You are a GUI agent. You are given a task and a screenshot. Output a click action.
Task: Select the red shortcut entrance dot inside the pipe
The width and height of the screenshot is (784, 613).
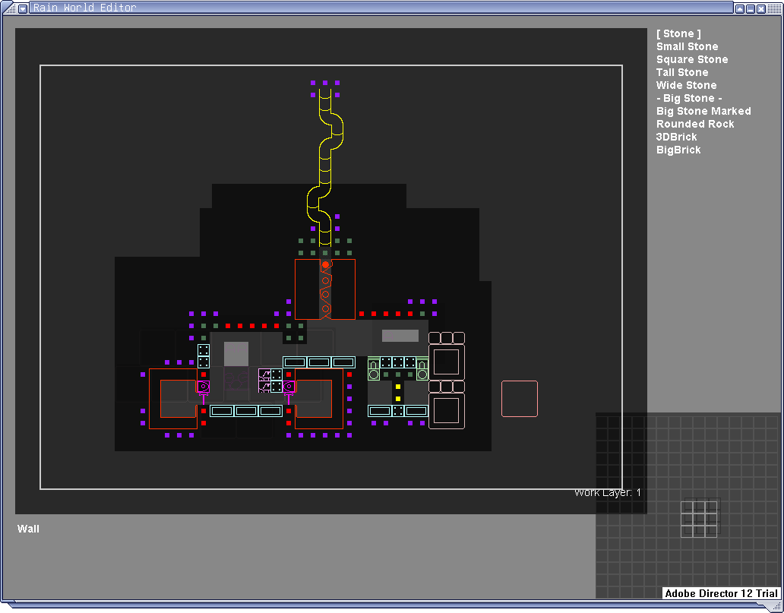tap(325, 264)
